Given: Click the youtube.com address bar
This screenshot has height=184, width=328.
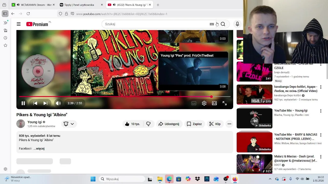Looking at the screenshot, I should click(x=122, y=14).
